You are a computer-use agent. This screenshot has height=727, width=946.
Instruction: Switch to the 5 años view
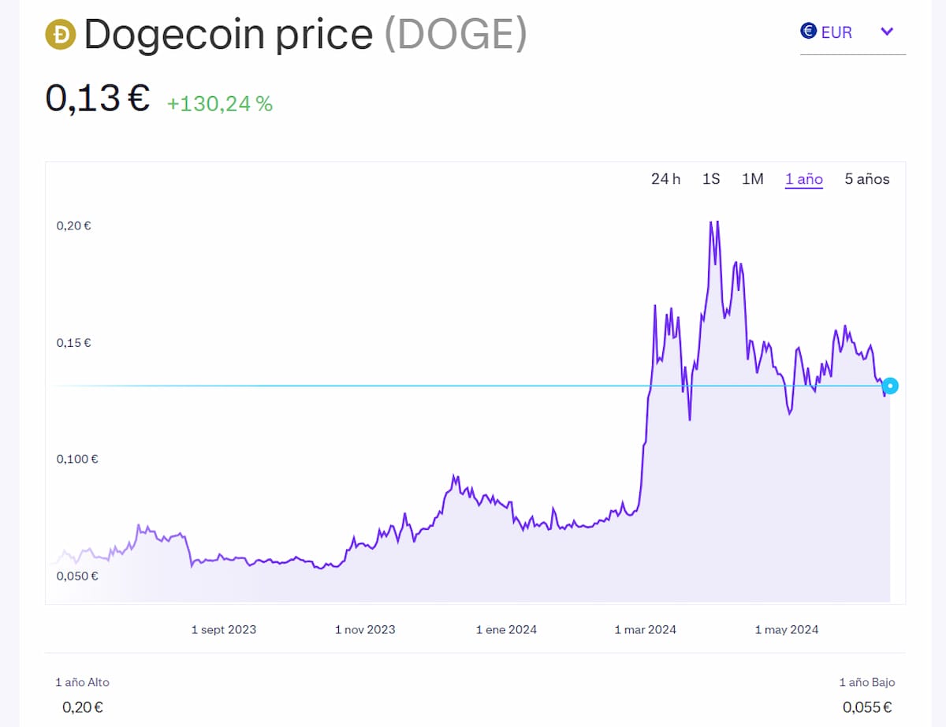867,179
